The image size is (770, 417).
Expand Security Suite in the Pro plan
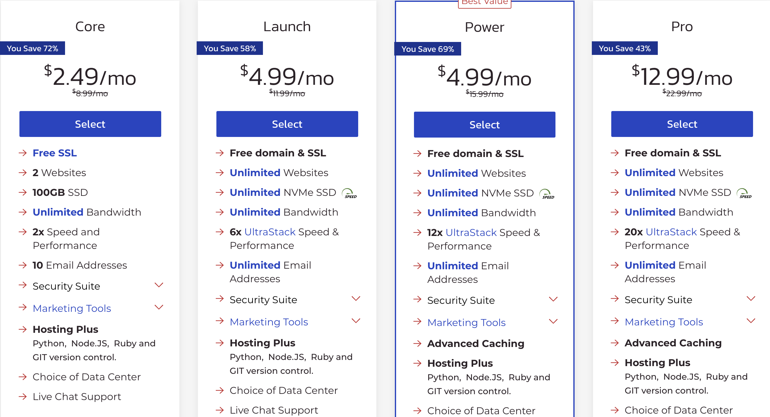tap(751, 299)
